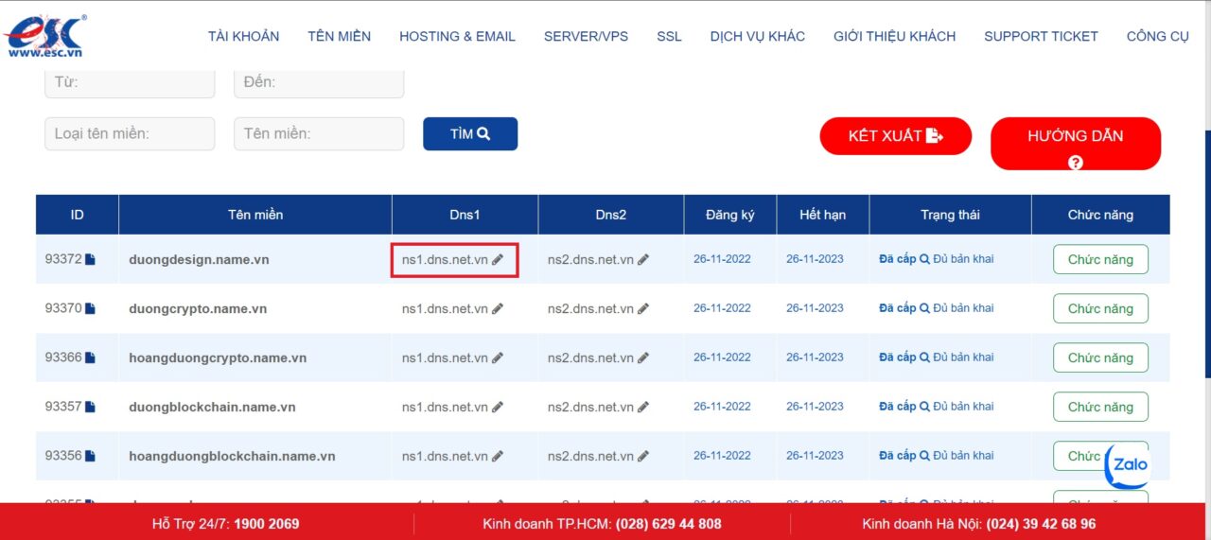Call support hotline 1900 2069
Screen dimensions: 1211x540
(267, 524)
